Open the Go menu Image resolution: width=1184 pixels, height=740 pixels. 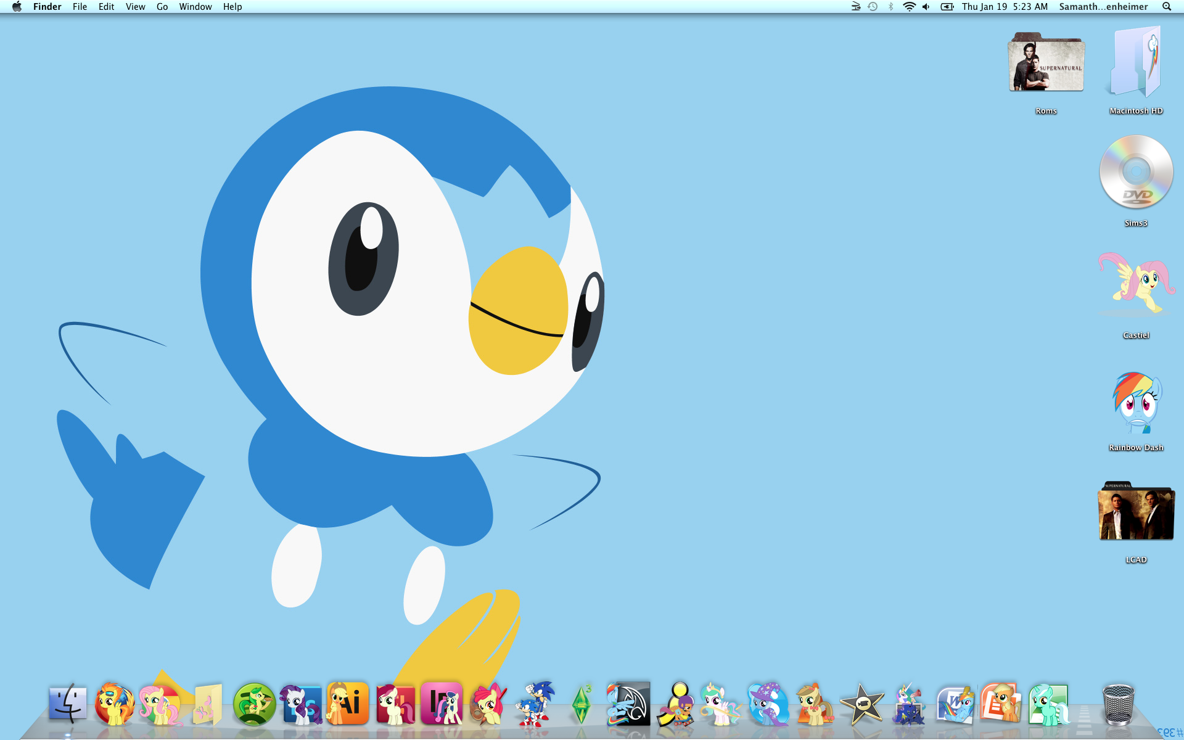[162, 7]
